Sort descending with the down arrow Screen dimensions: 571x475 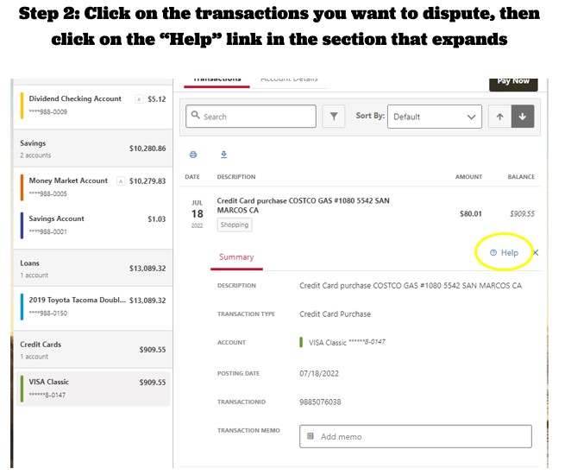click(x=523, y=117)
